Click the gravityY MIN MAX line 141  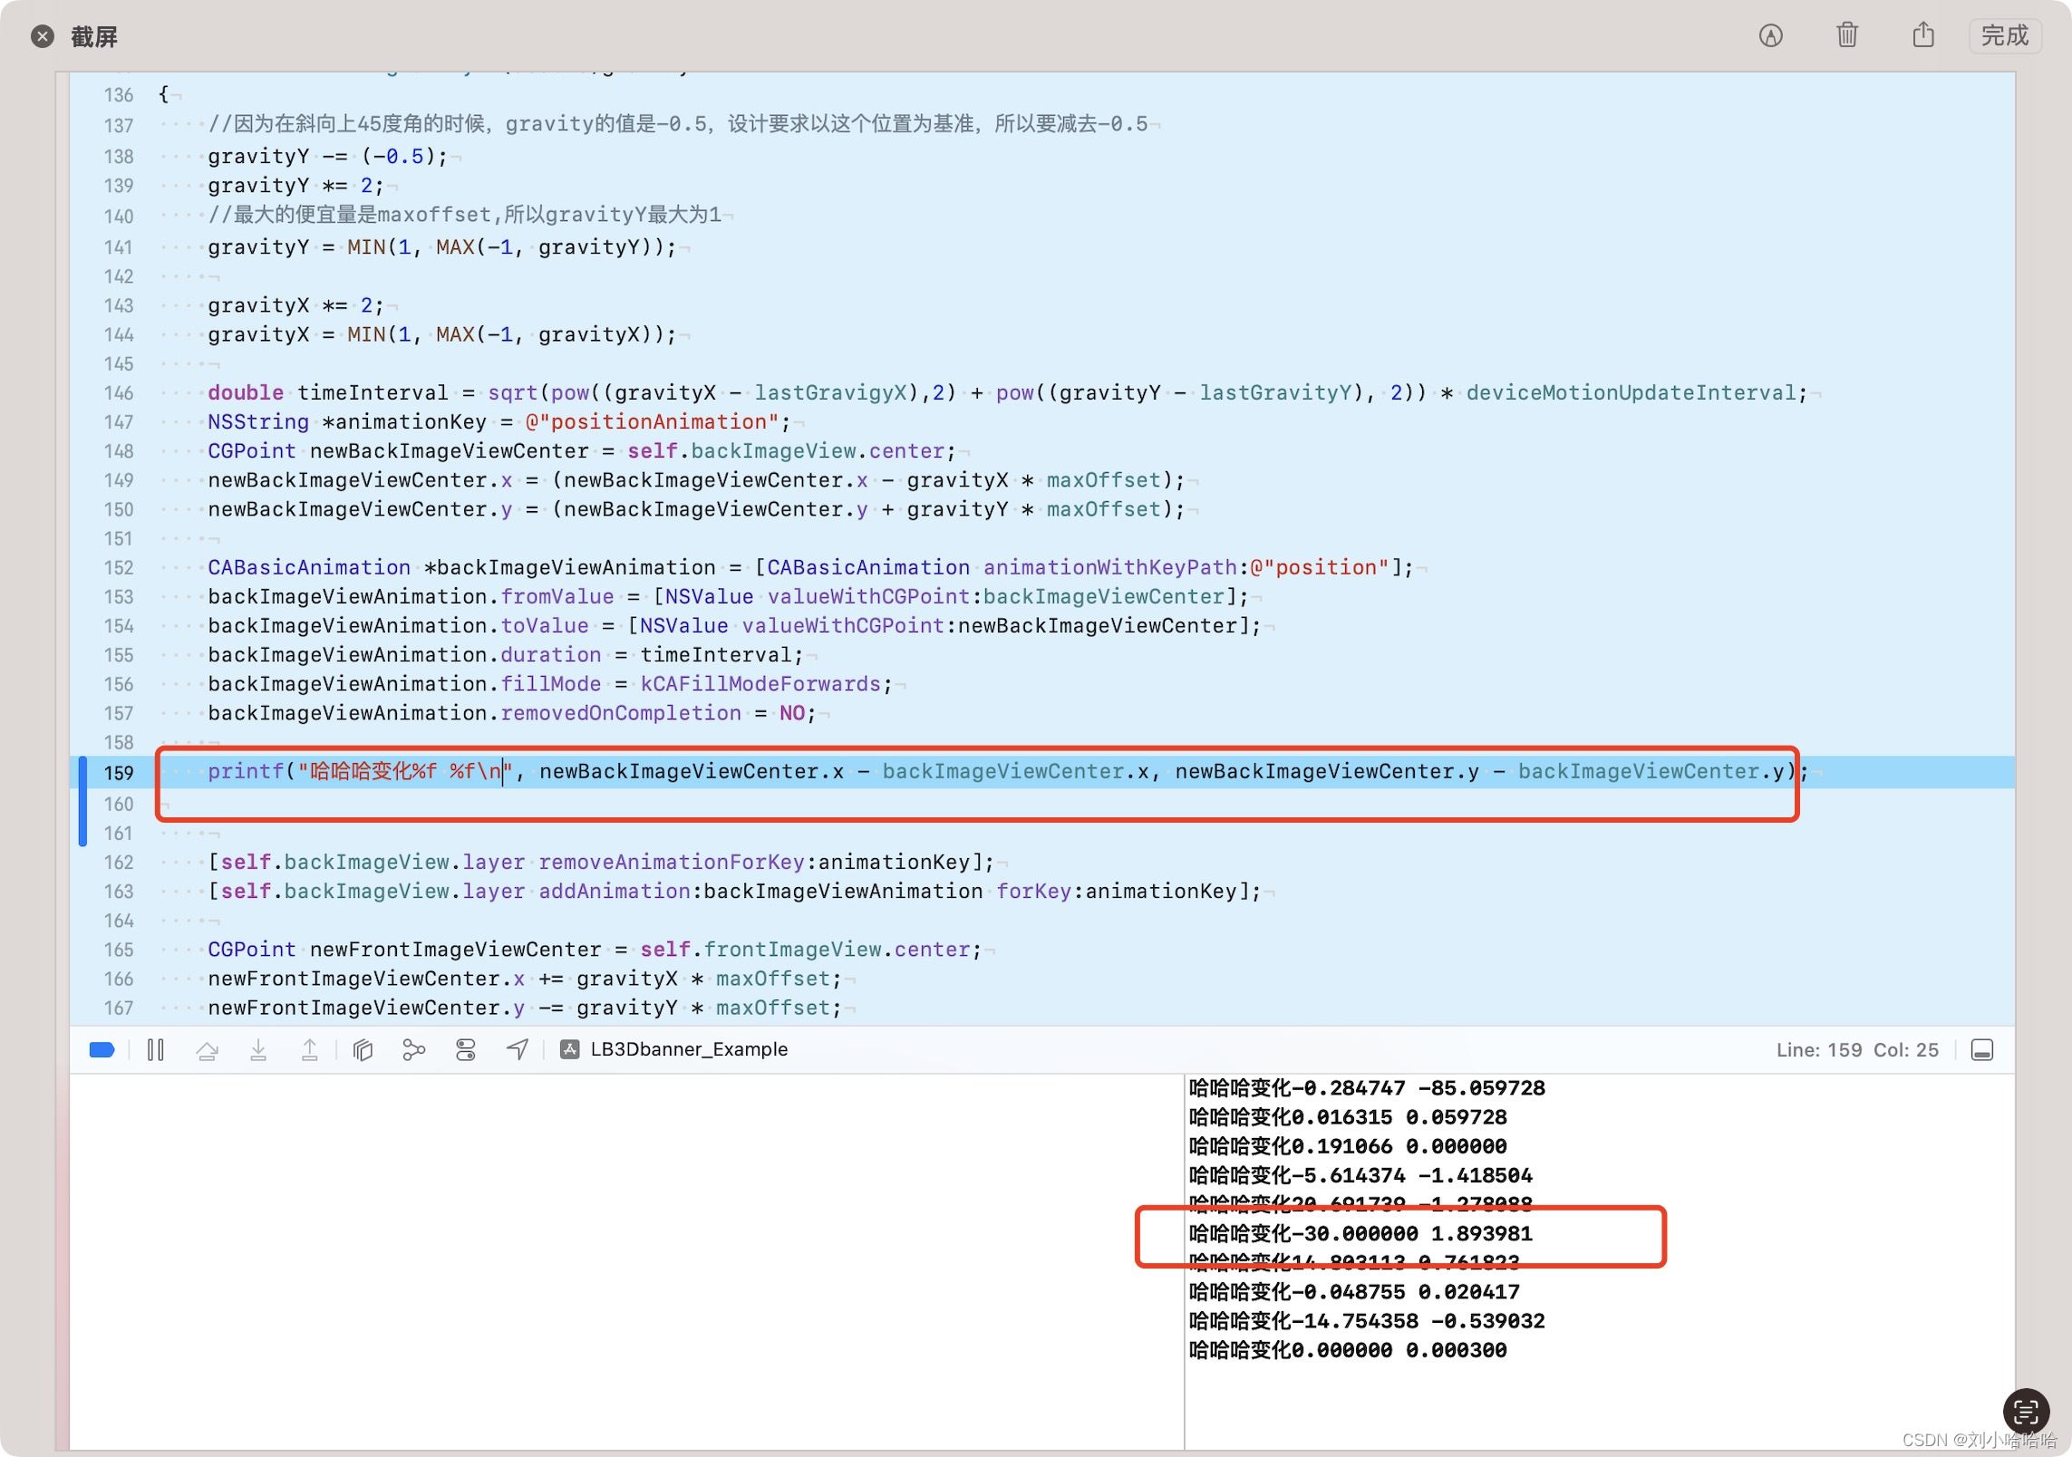tap(442, 246)
